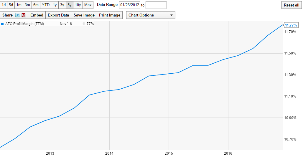Click the blue AZO Profit Margin legend square
The width and height of the screenshot is (303, 157).
tap(2, 24)
